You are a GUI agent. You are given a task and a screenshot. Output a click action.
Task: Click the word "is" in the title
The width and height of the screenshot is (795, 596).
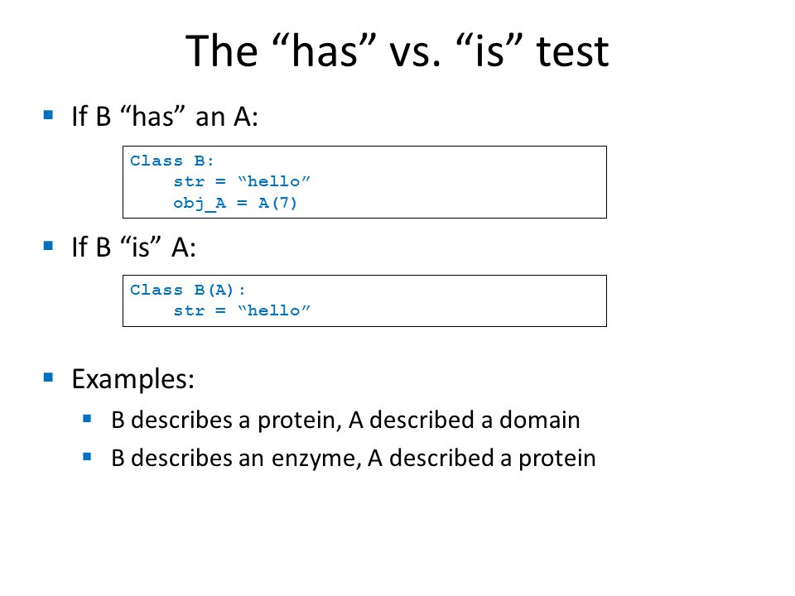(x=489, y=50)
